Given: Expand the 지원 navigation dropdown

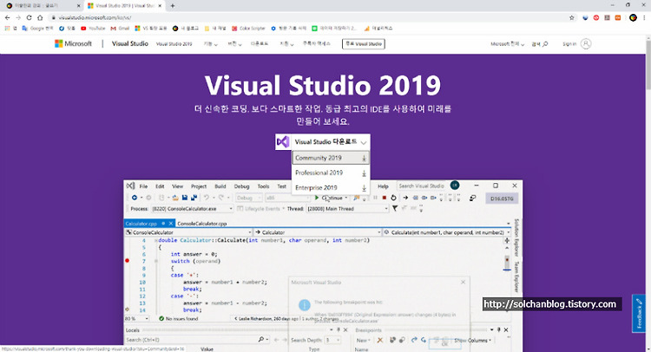Looking at the screenshot, I should pyautogui.click(x=286, y=44).
